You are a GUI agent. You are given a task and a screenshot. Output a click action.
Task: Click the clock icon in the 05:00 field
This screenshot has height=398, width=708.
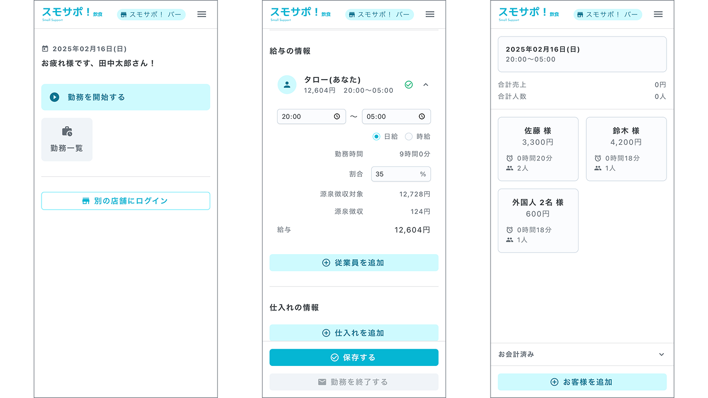click(x=421, y=117)
